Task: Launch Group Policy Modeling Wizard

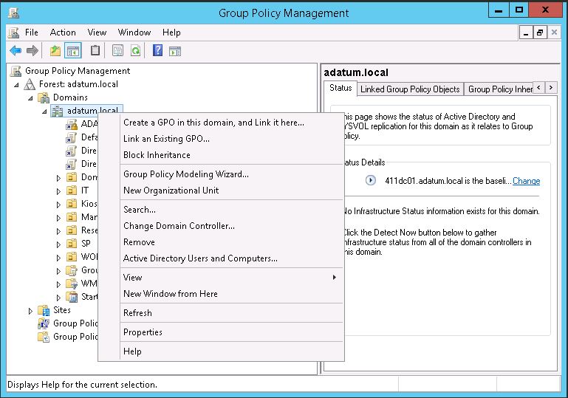Action: [x=232, y=174]
